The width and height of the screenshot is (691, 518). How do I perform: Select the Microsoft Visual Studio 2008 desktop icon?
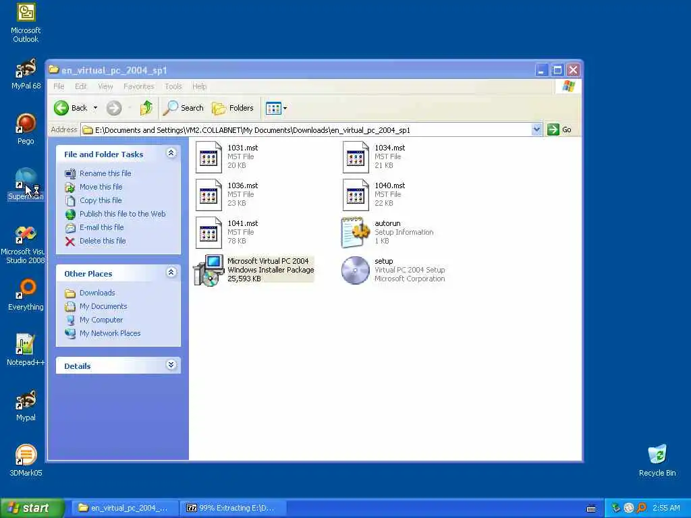click(x=24, y=245)
